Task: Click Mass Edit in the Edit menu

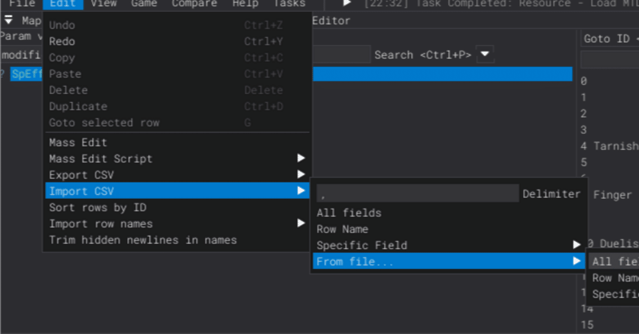Action: tap(78, 142)
